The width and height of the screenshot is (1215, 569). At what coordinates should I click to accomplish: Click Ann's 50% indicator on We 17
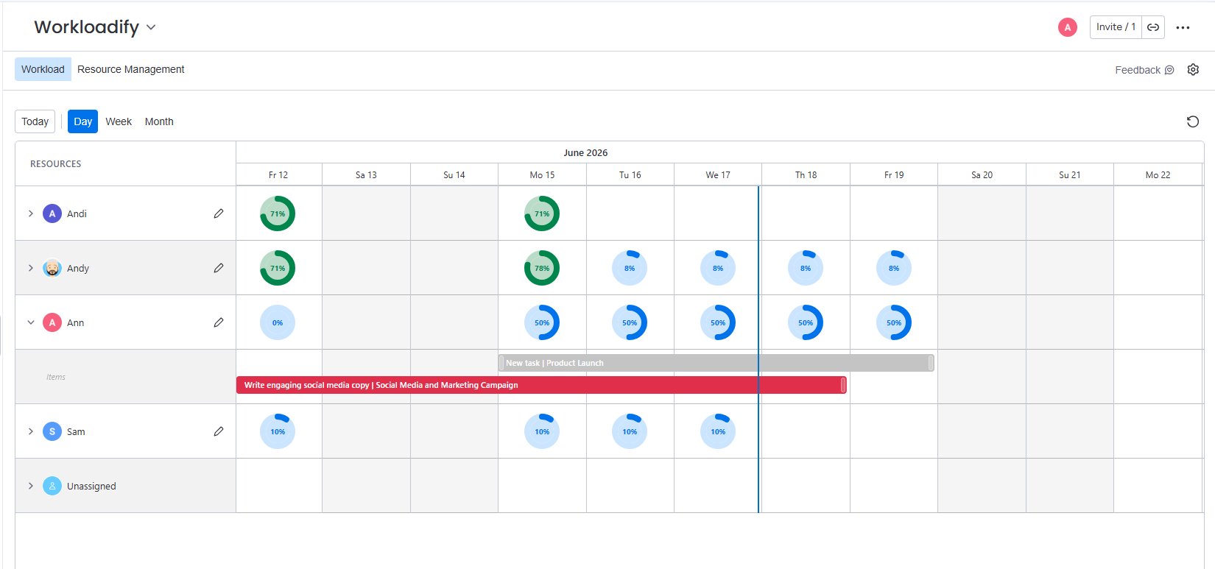718,322
